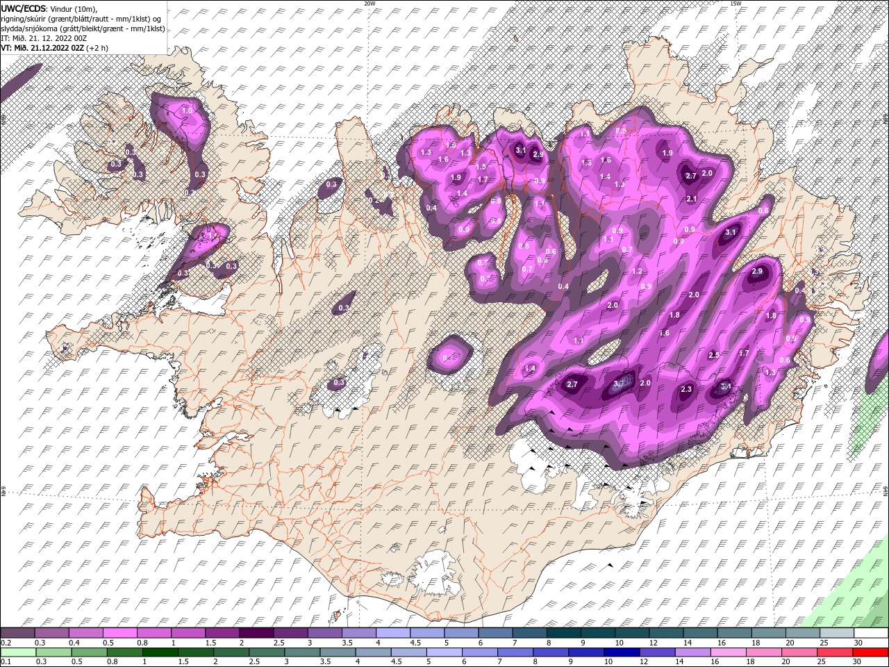Select lower legend swatch between 16 and 18
The width and height of the screenshot is (889, 667).
(728, 652)
